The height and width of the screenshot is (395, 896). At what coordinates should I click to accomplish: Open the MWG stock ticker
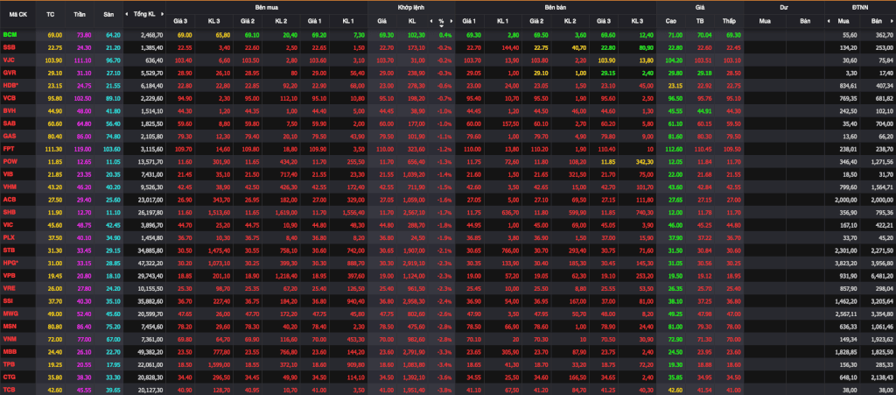point(10,313)
